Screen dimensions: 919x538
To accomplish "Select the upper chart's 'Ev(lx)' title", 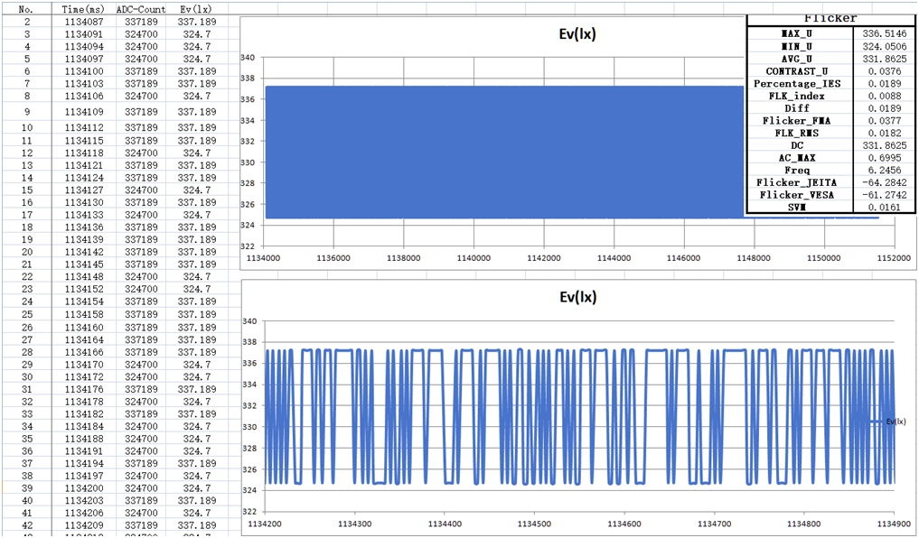I will tap(578, 35).
